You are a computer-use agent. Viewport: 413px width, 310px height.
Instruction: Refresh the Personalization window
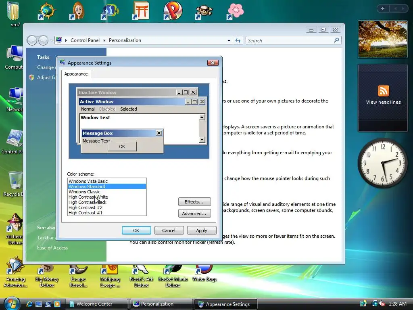(238, 41)
